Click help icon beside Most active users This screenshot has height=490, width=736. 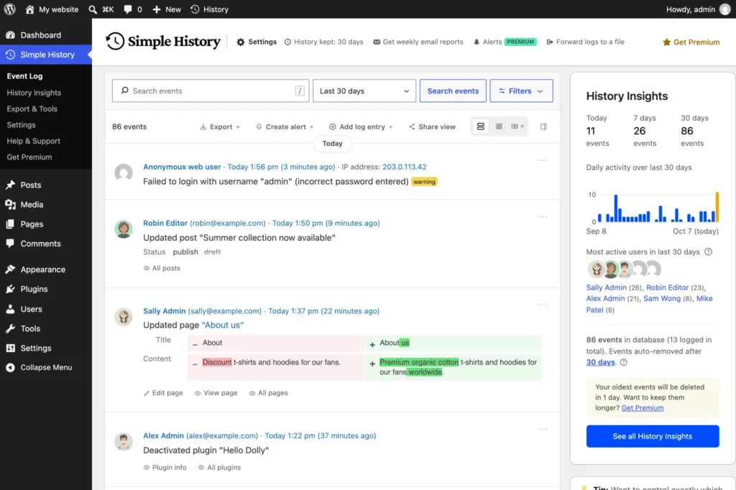(x=708, y=252)
